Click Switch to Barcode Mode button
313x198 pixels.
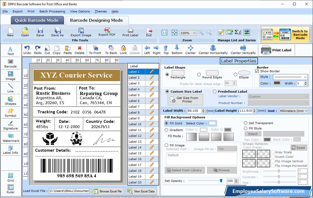click(285, 34)
